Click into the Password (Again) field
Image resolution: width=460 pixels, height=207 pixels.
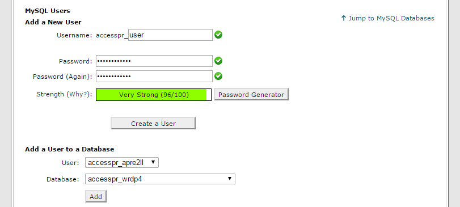[x=154, y=76]
